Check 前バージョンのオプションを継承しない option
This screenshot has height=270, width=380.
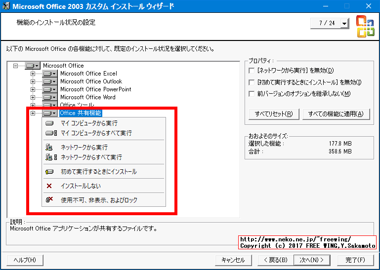pos(252,94)
